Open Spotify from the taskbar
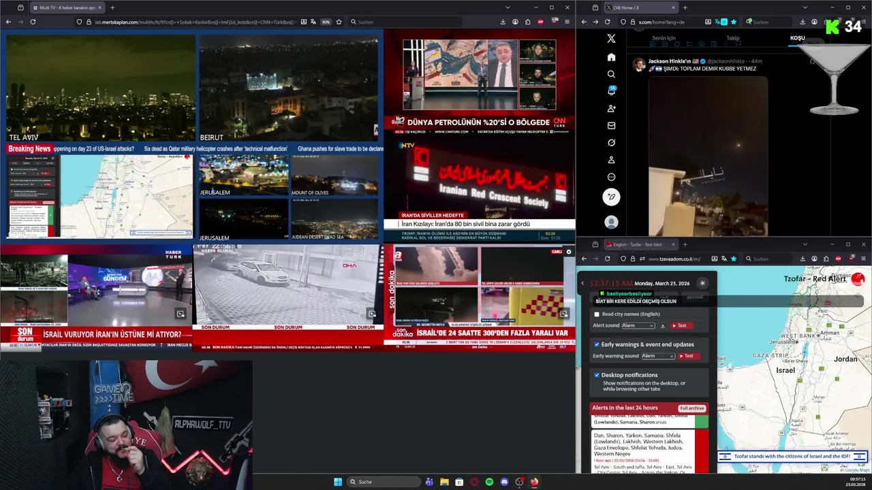 (x=489, y=482)
